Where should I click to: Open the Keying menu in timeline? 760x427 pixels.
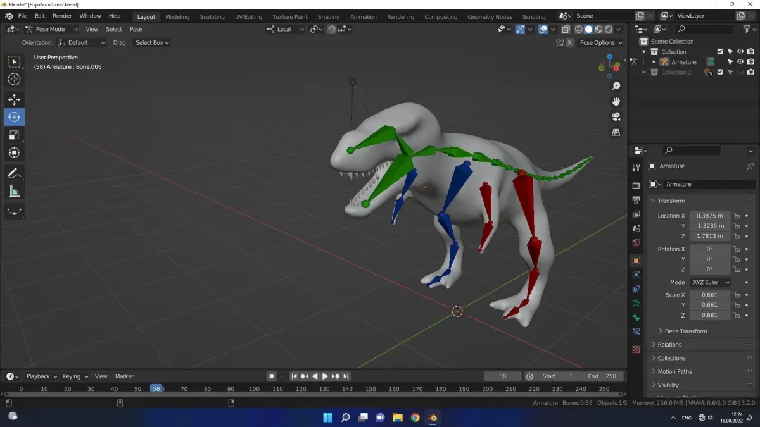pos(75,376)
